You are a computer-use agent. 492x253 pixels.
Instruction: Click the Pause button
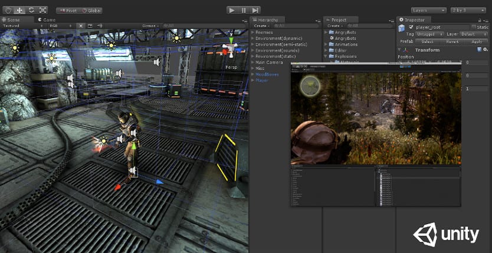tap(244, 10)
